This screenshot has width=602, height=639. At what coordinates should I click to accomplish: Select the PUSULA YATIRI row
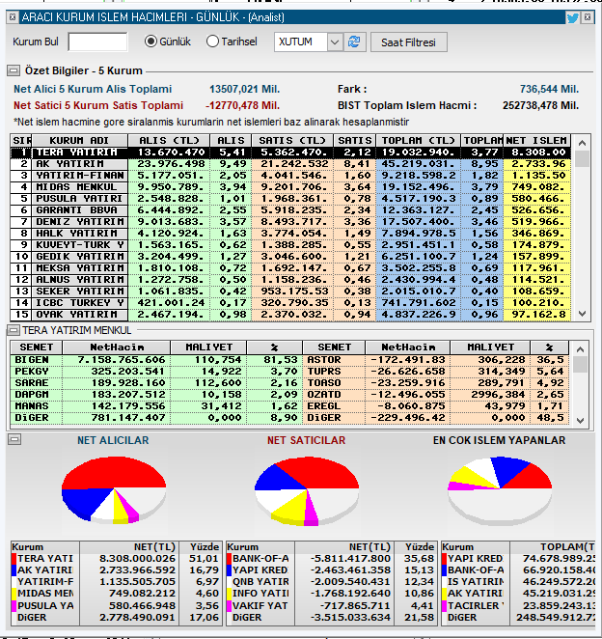coord(290,199)
